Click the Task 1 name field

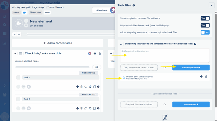click(61, 77)
